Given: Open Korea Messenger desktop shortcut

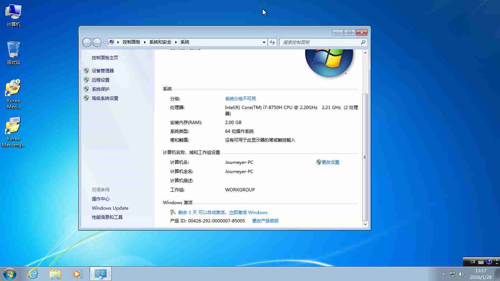Looking at the screenshot, I should pos(13,132).
